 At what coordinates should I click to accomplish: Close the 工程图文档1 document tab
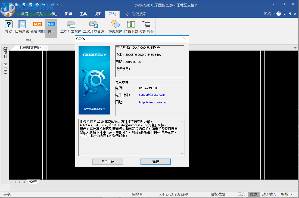[x=45, y=48]
